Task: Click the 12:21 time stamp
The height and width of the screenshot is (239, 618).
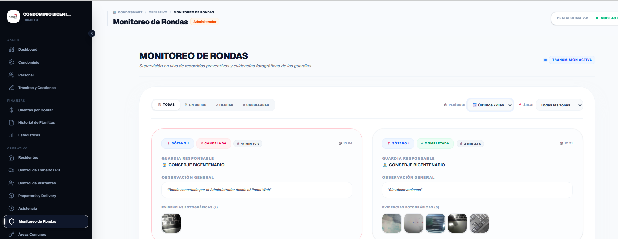Action: pyautogui.click(x=566, y=143)
